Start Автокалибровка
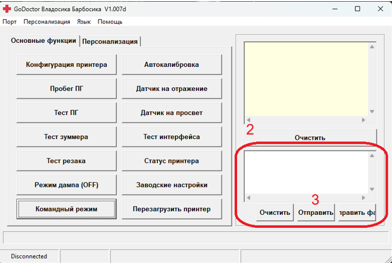 click(171, 65)
